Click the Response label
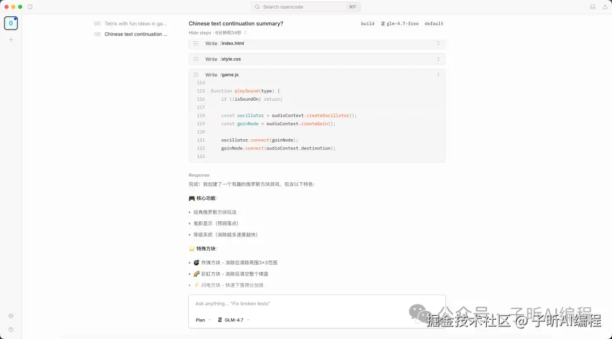This screenshot has height=339, width=612. tap(199, 175)
